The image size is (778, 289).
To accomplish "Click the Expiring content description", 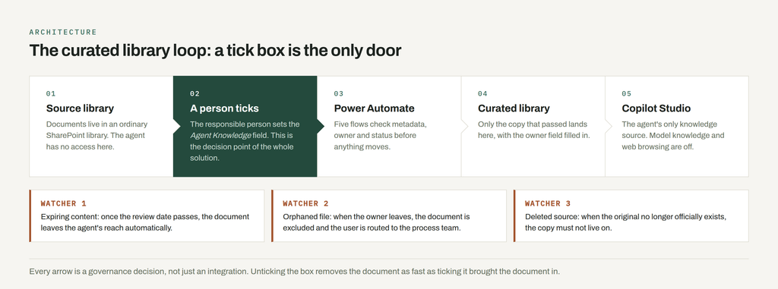I will [x=145, y=222].
